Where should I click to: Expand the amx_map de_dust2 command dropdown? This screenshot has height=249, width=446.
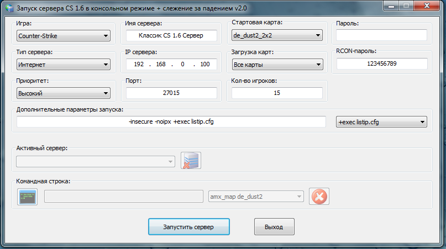256,197
